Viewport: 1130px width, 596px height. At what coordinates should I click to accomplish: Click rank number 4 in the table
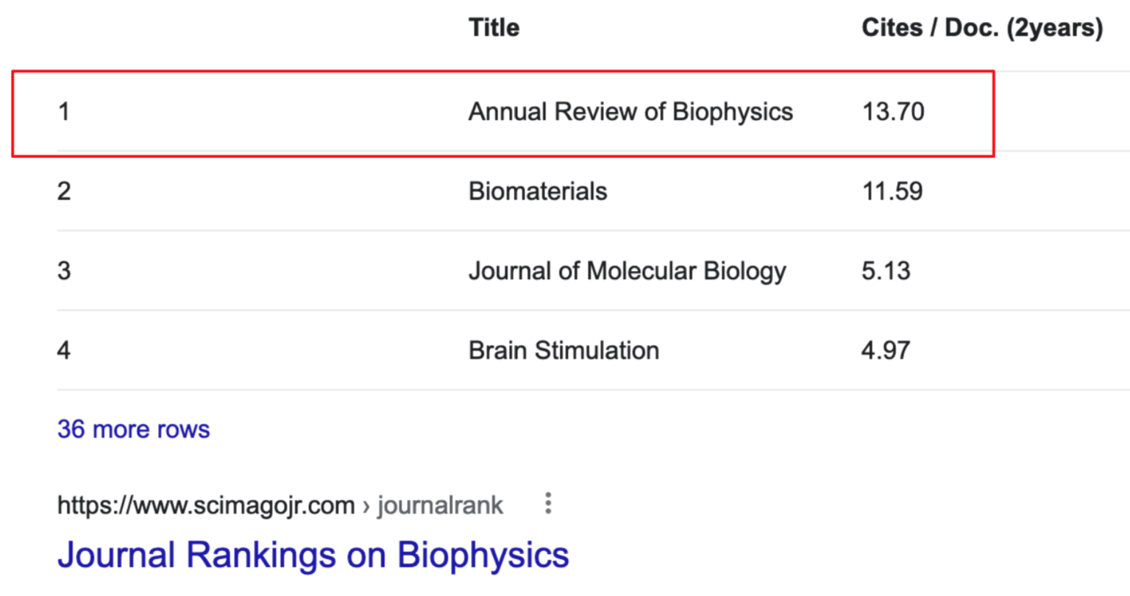tap(64, 350)
